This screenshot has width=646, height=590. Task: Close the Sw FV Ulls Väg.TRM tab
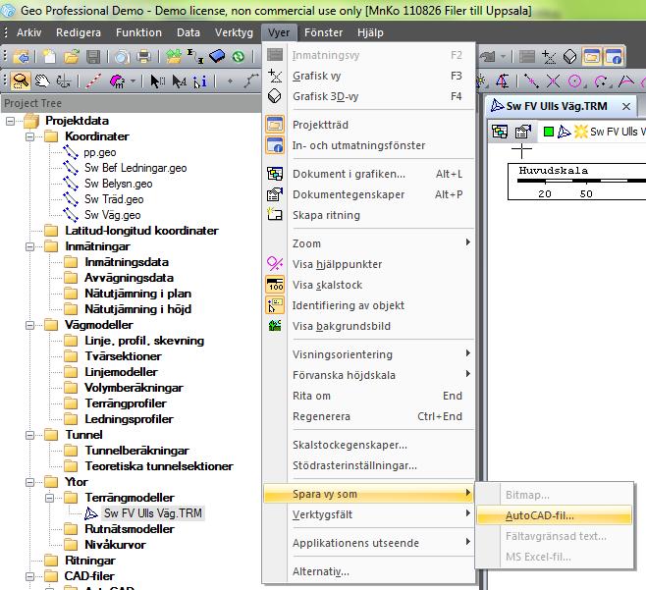click(626, 107)
